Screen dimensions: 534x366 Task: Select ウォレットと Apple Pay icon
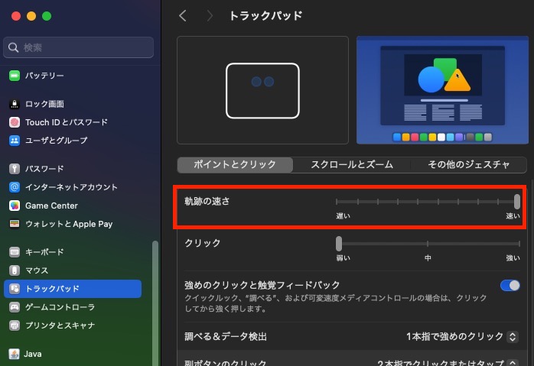tap(14, 224)
